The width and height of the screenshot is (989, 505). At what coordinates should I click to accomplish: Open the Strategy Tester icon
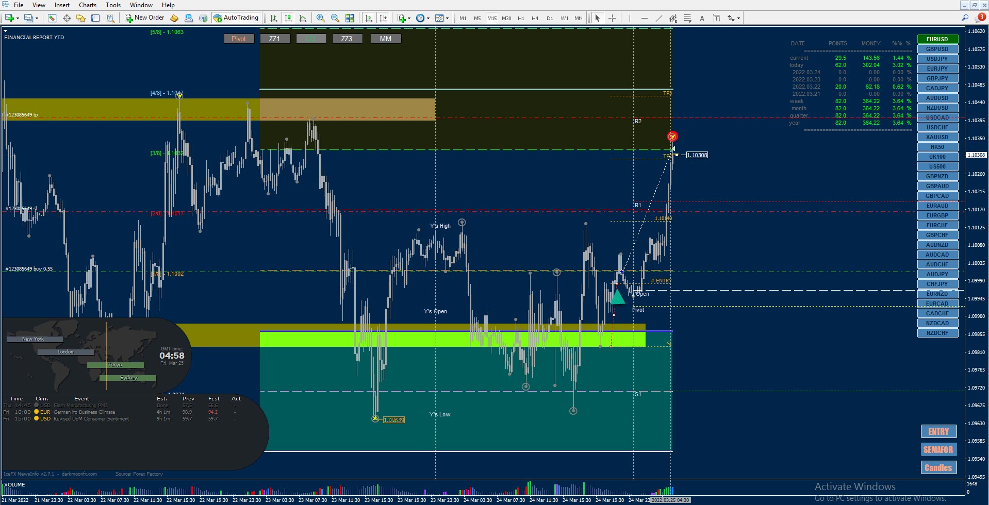(x=110, y=18)
